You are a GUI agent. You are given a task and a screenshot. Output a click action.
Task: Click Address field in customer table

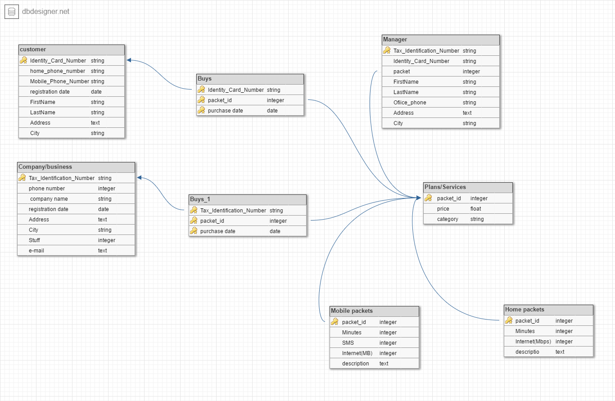(72, 123)
